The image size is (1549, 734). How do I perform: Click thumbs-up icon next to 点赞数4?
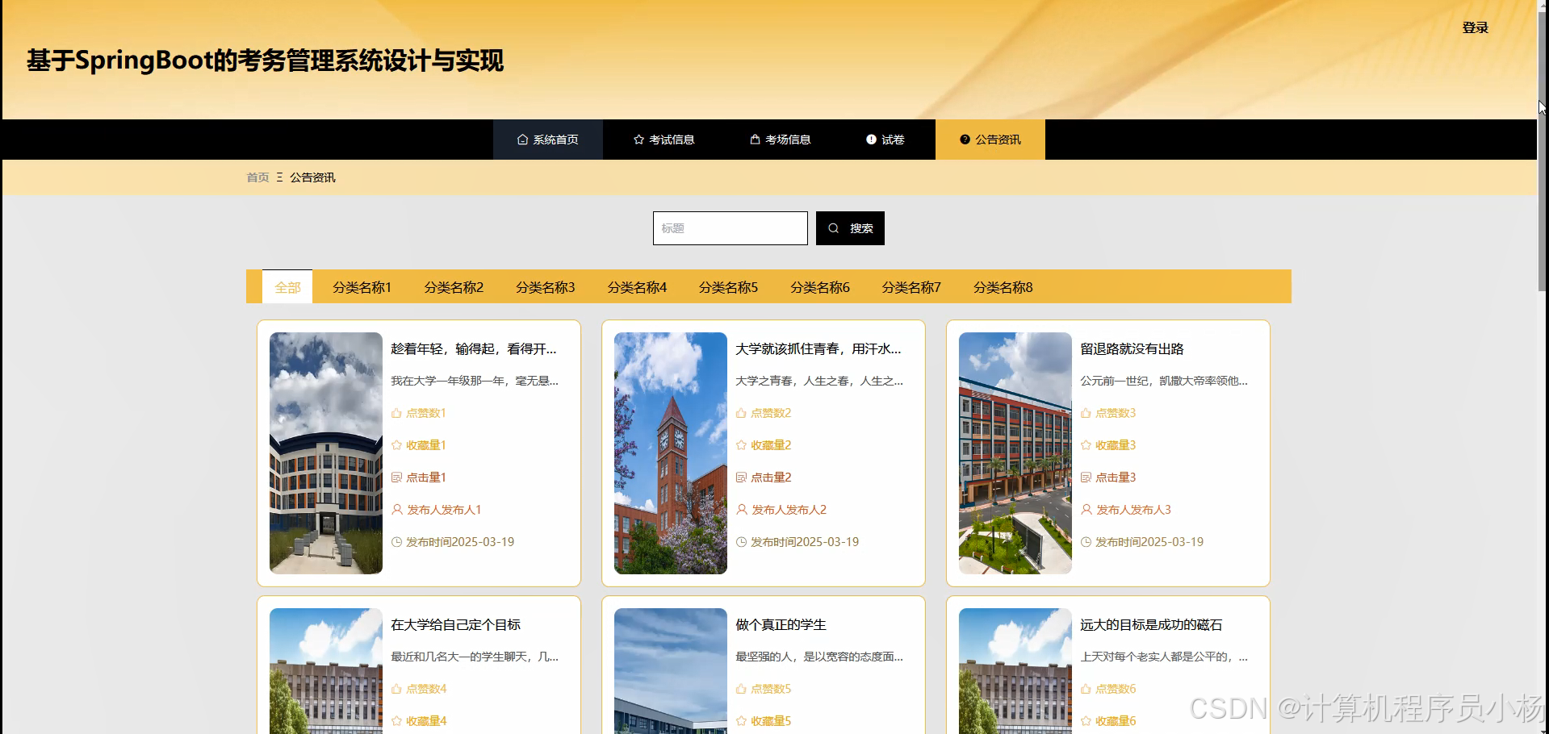pyautogui.click(x=396, y=689)
